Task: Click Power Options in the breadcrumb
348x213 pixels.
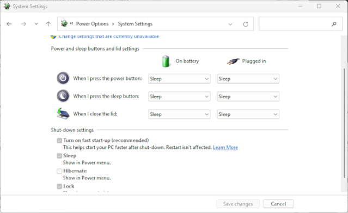Action: click(x=93, y=24)
